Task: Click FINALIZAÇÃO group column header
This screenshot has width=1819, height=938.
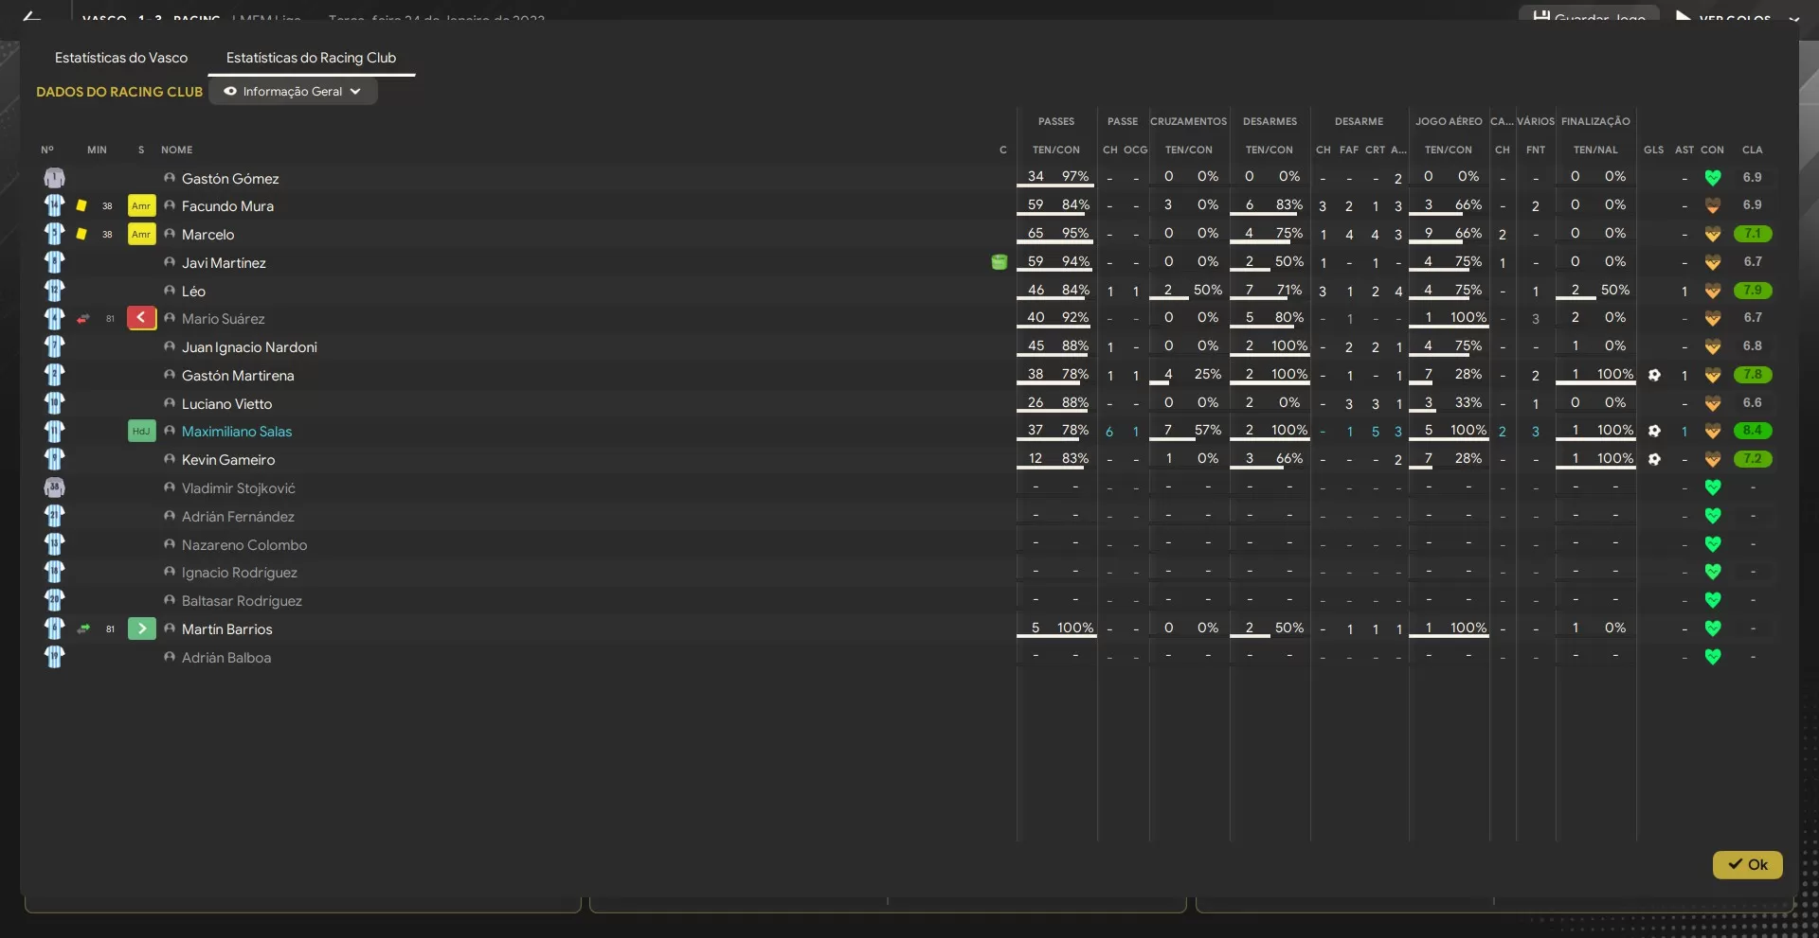Action: coord(1595,121)
